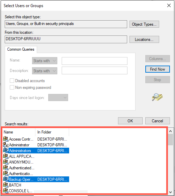Click the ALL APPLICATION PACKAGES icon
This screenshot has height=196, width=175.
[x=6, y=156]
